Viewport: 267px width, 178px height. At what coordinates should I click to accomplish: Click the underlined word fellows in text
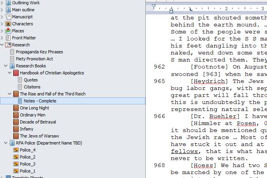coord(184,151)
